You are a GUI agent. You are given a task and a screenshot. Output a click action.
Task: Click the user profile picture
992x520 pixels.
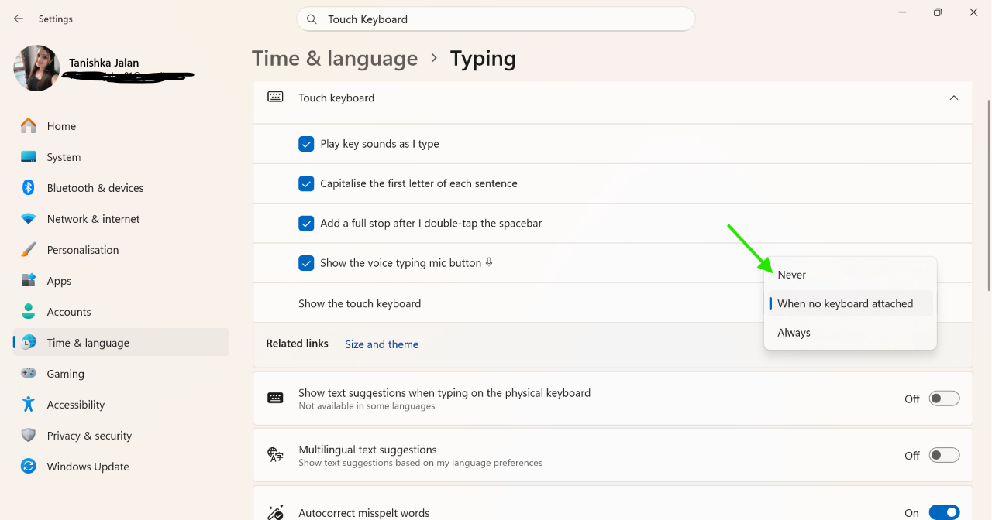point(36,68)
